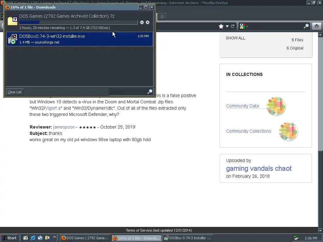Open uploader gaming vandals chaot profile
Viewport: 323px width, 242px height.
259,169
